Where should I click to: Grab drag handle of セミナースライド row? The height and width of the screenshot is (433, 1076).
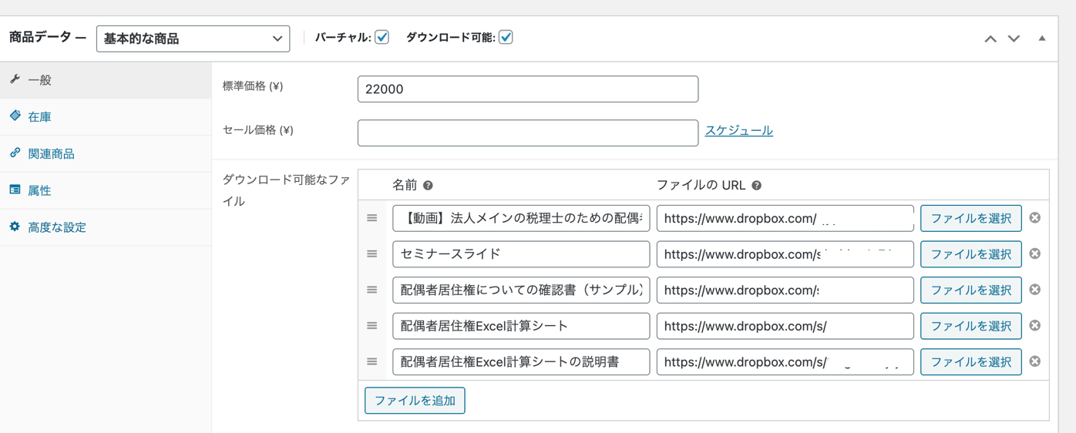pos(372,254)
